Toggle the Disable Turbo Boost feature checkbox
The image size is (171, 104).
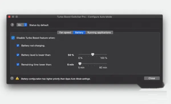point(13,38)
